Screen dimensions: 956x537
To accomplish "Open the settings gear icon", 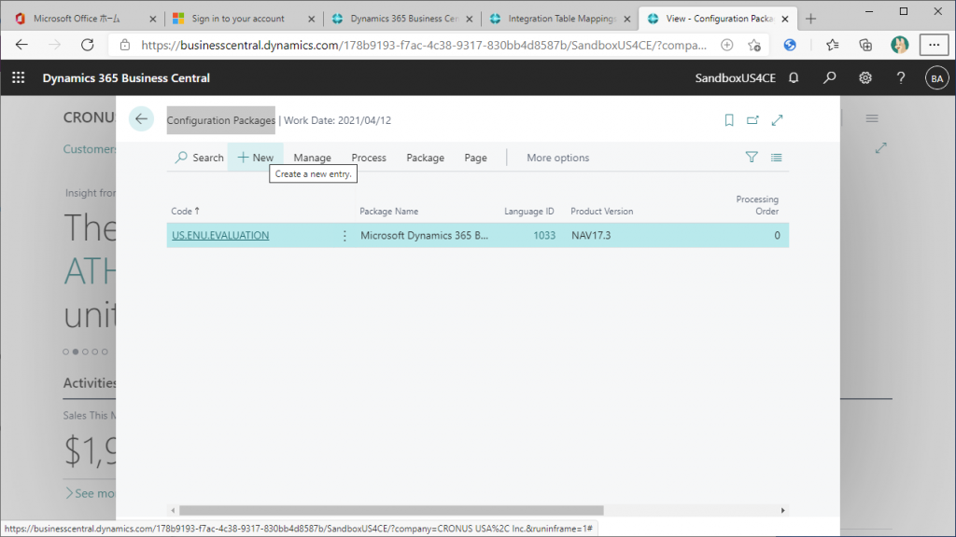I will (x=865, y=78).
